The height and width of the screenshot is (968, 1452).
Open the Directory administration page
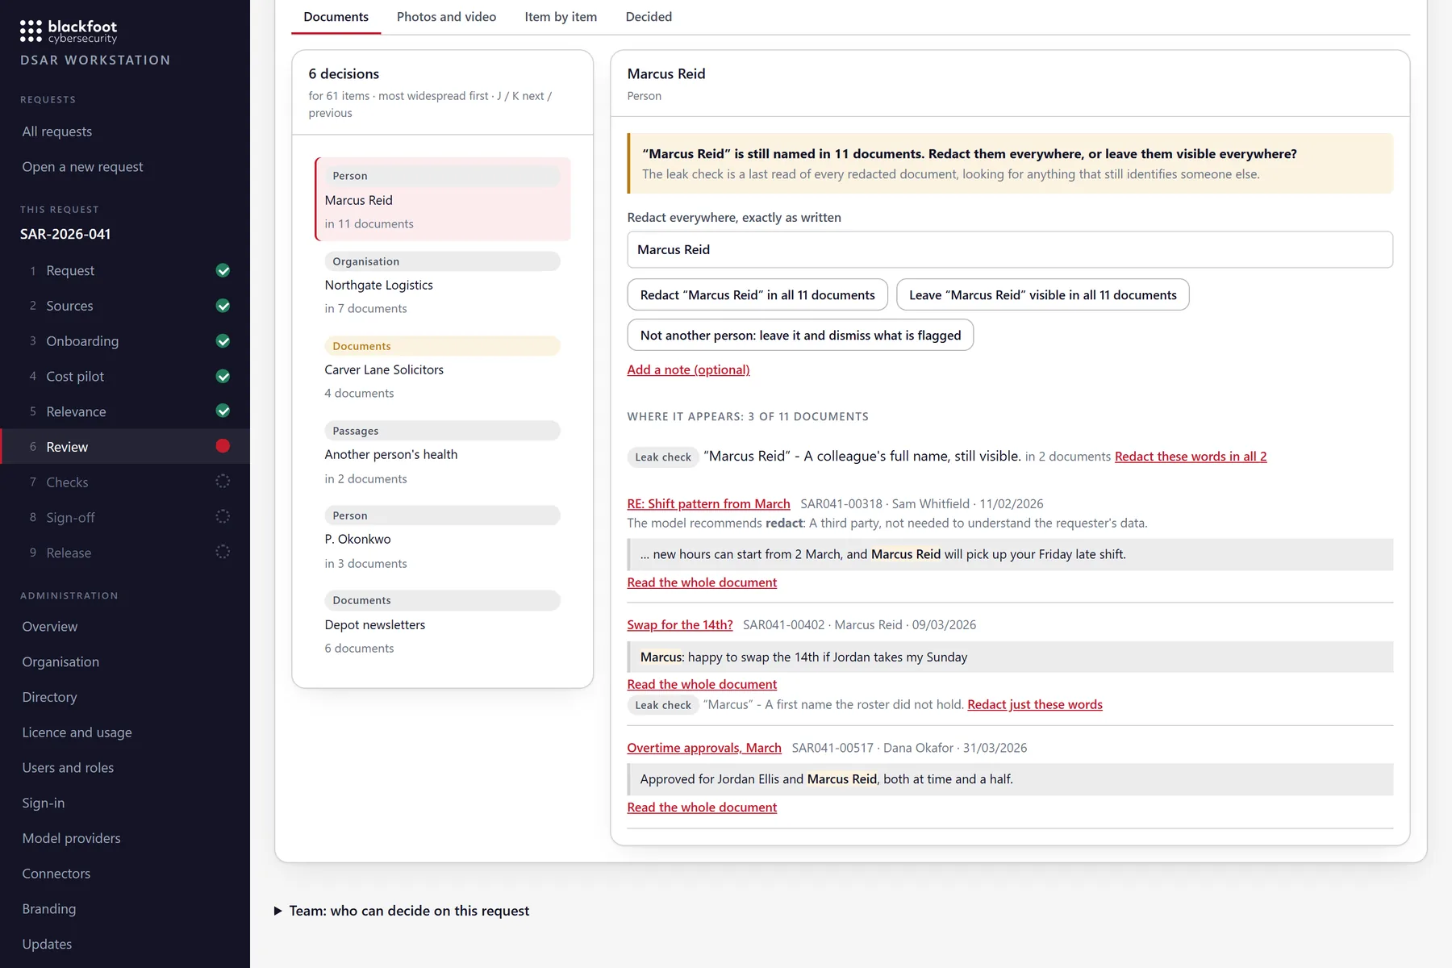(49, 697)
